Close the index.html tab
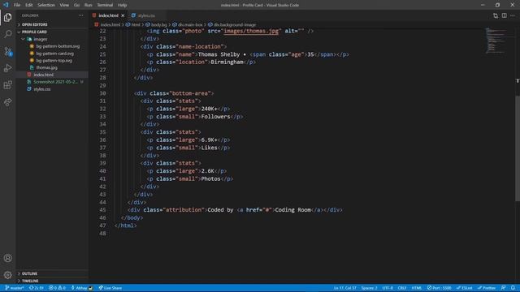Viewport: 520px width, 292px height. [123, 15]
